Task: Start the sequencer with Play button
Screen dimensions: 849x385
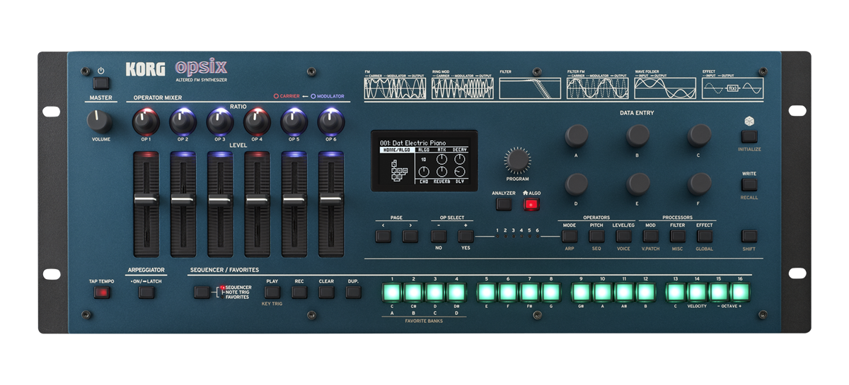Action: click(272, 292)
